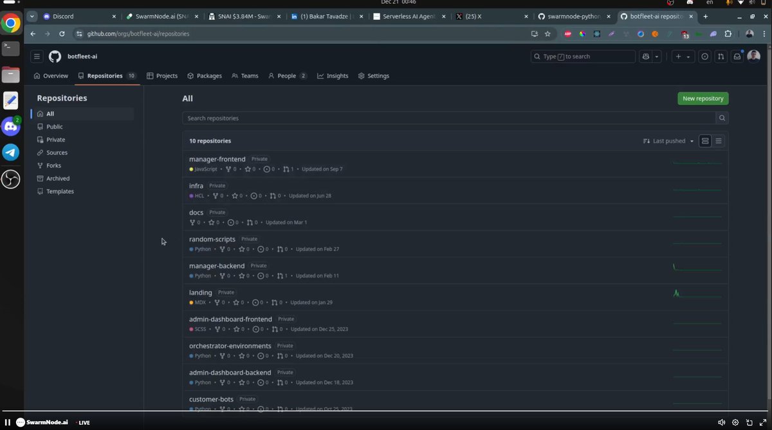Open the Chrome Extensions puzzle icon
The height and width of the screenshot is (430, 772).
pos(728,33)
